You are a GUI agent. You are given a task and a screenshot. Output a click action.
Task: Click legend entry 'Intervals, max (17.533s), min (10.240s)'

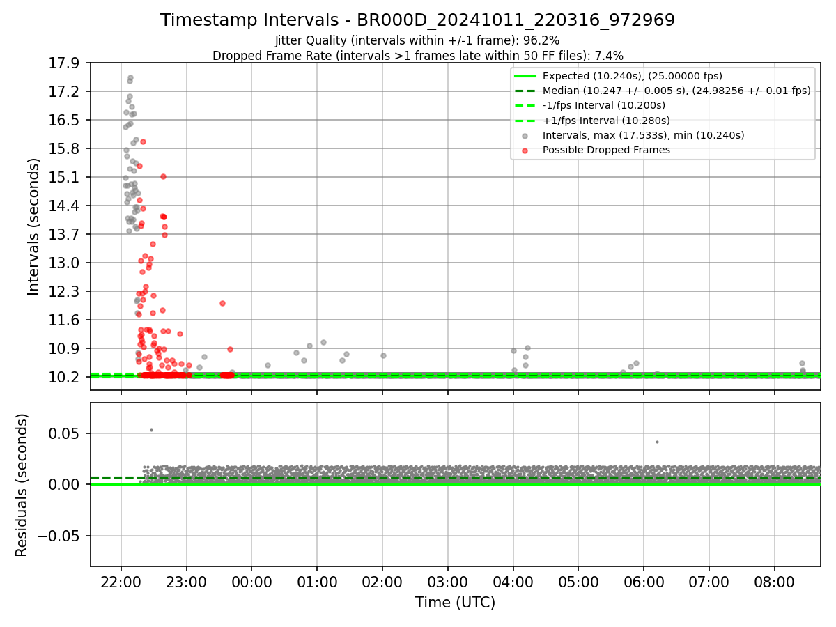[x=644, y=135]
